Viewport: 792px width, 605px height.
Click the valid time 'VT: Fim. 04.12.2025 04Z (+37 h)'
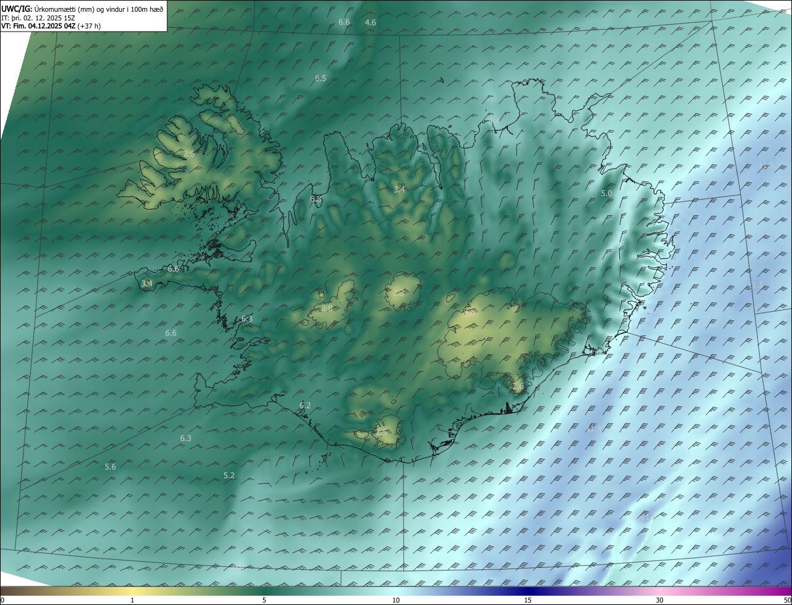(x=51, y=26)
